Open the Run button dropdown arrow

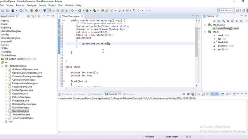pyautogui.click(x=83, y=10)
